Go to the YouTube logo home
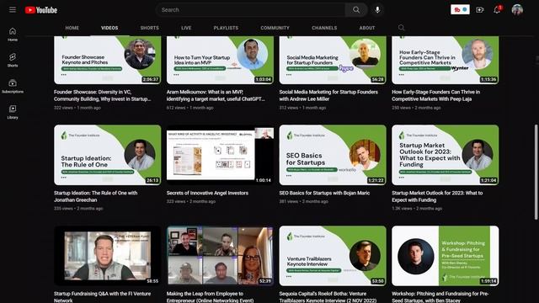This screenshot has width=539, height=303. coord(41,10)
